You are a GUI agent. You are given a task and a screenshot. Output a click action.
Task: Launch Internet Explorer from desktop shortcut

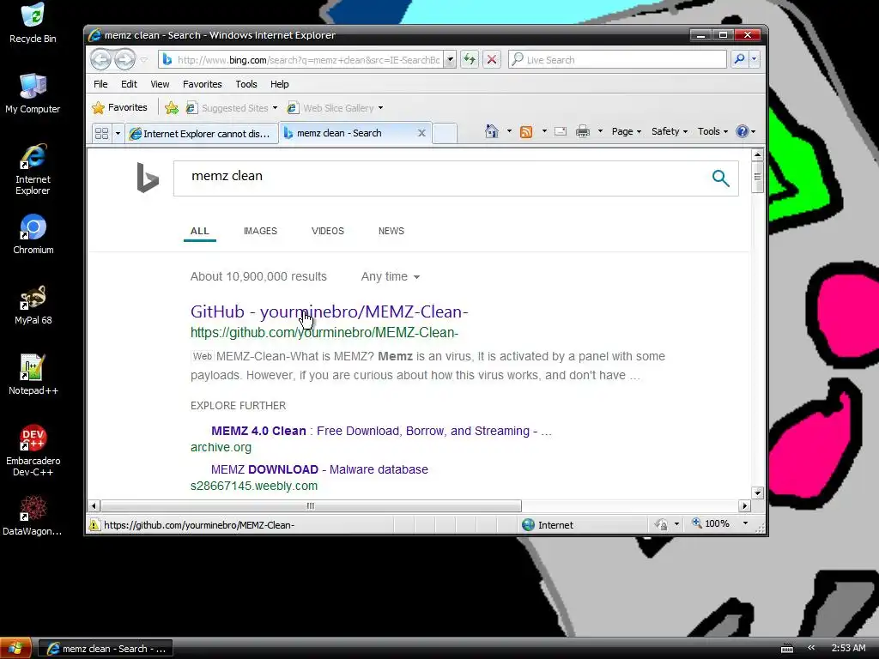point(33,169)
